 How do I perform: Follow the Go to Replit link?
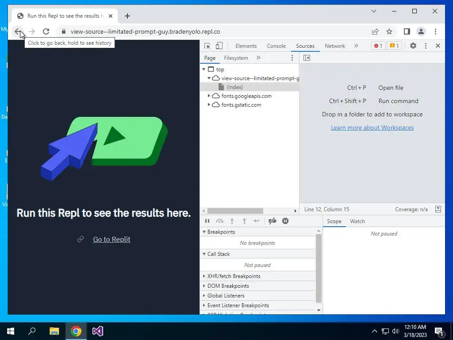[x=111, y=239]
